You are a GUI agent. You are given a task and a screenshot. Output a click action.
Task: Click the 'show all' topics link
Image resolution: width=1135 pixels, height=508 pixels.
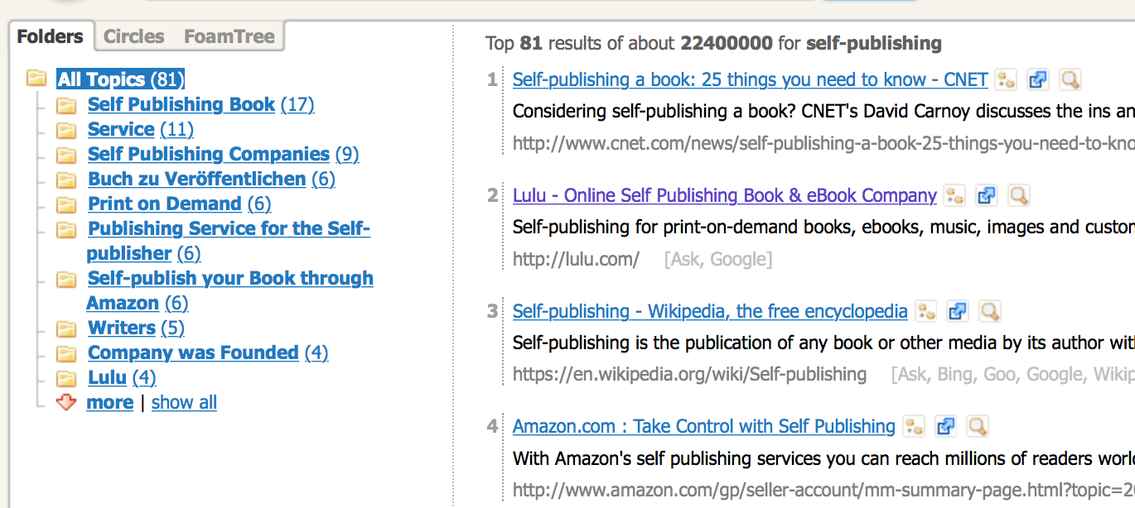tap(184, 403)
